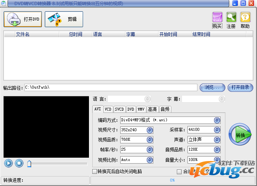This screenshot has height=186, width=257.
Task: Click the preview seek slider handle
Action: (x=29, y=164)
